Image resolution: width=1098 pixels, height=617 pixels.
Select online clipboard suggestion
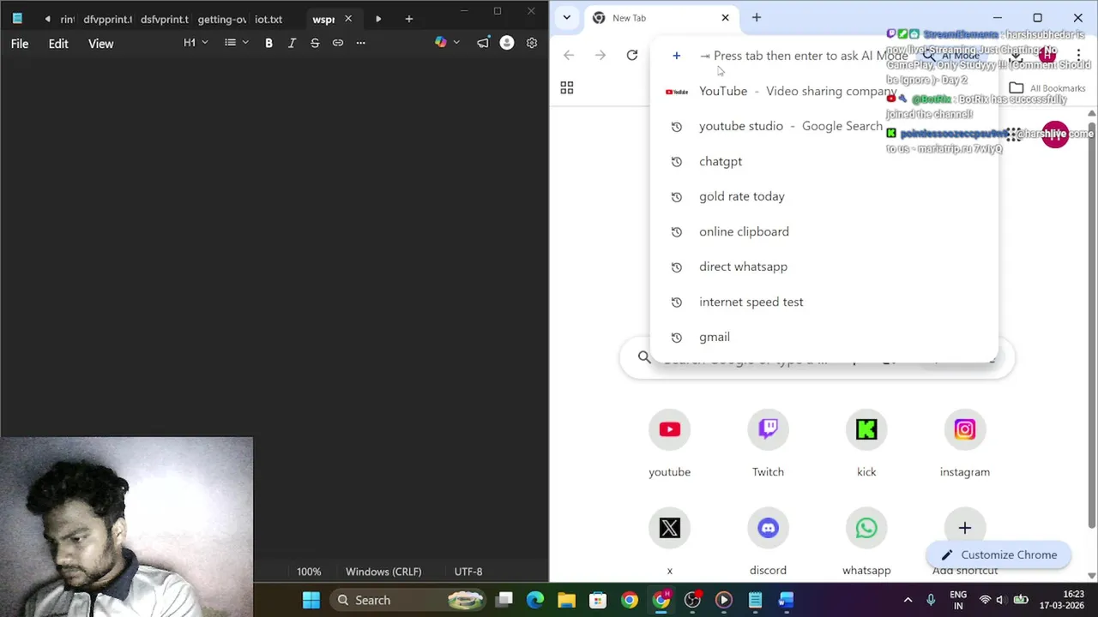823,231
